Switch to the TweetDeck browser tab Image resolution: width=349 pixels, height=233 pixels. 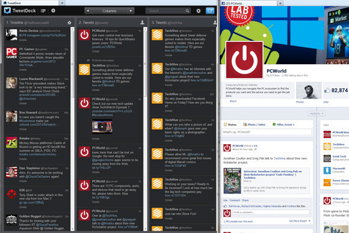tap(30, 3)
